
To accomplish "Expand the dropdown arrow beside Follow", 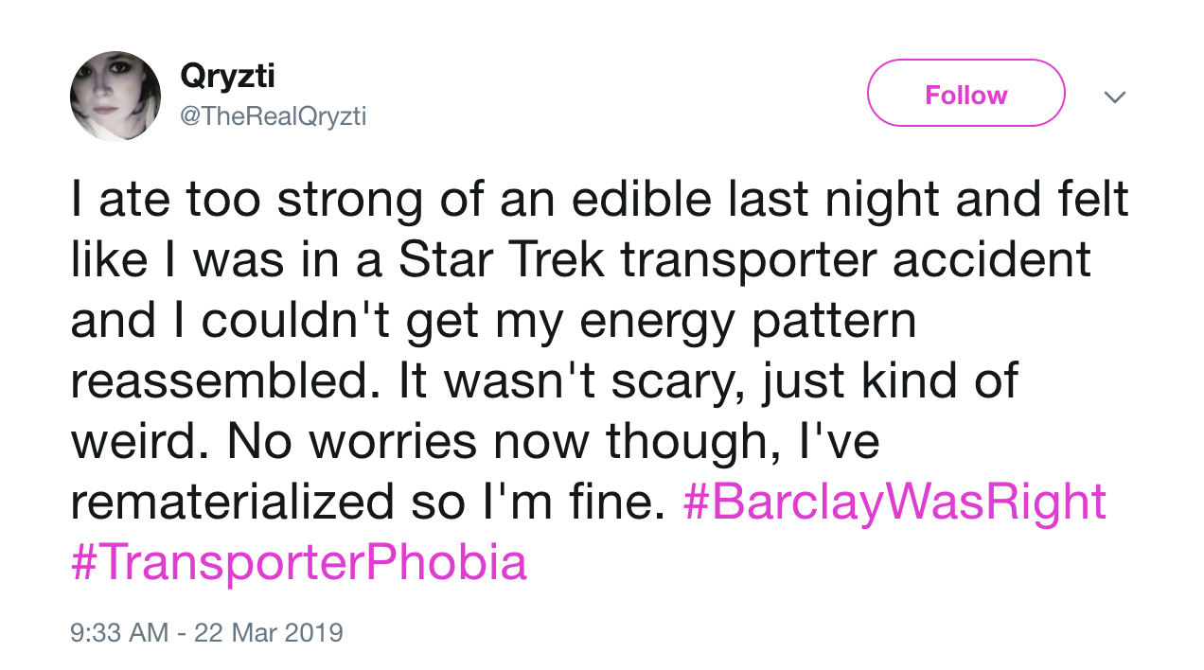I will (x=1115, y=96).
